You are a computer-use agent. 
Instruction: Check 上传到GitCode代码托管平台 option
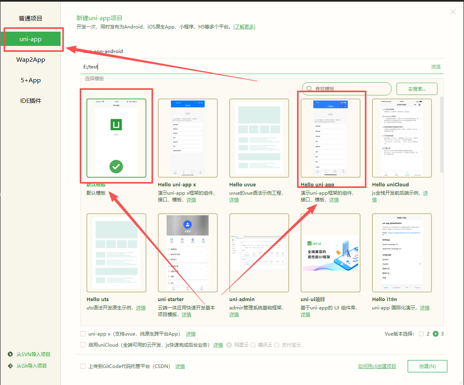83,366
